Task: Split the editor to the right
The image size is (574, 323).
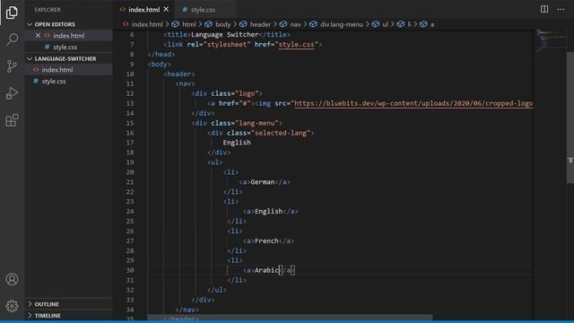Action: click(x=544, y=9)
